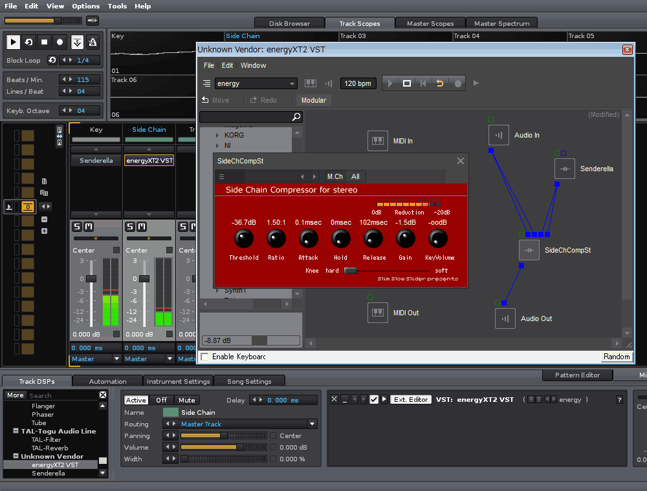Toggle the metronome button

tap(93, 42)
